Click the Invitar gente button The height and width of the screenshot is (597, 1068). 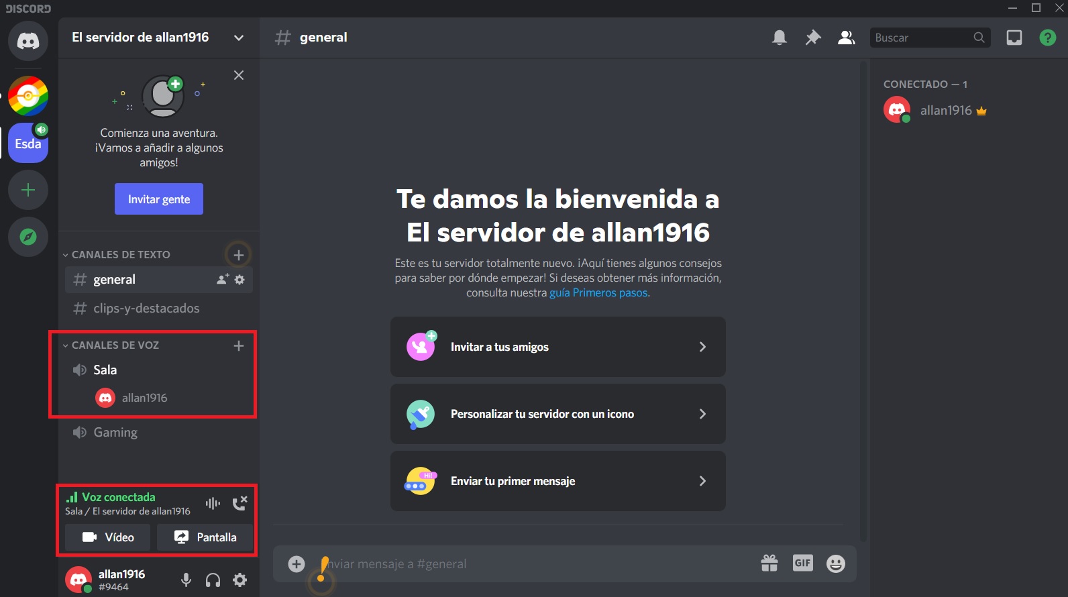tap(159, 199)
